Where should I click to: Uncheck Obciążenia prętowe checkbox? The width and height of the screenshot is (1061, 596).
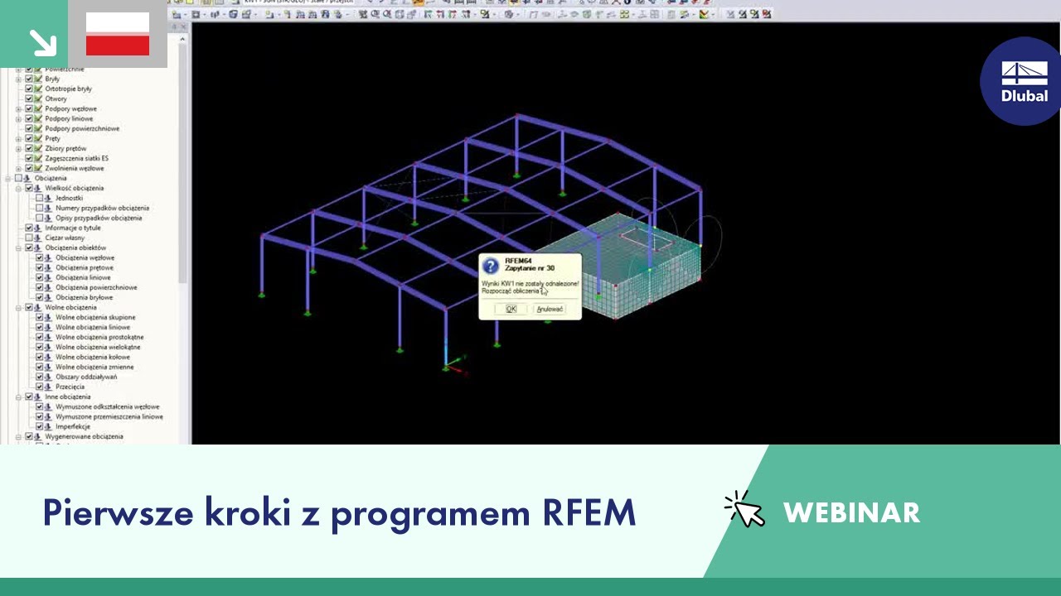tap(39, 267)
